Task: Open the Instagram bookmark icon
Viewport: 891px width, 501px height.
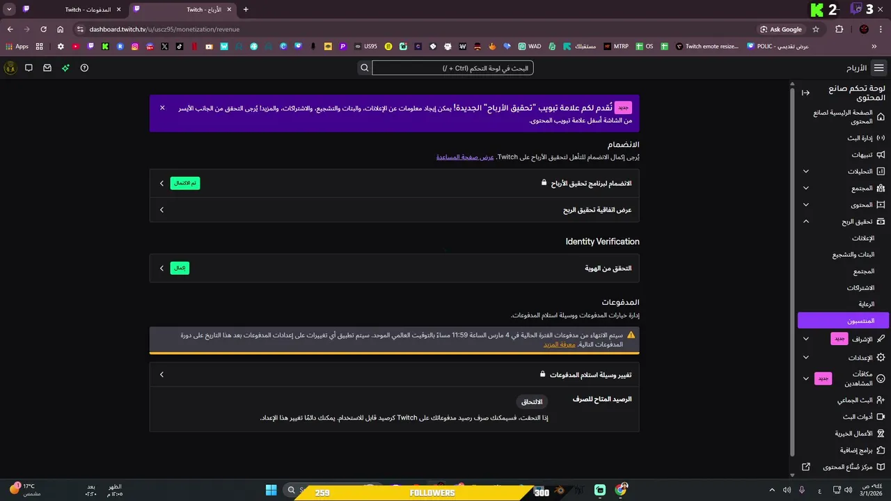Action: coord(135,47)
